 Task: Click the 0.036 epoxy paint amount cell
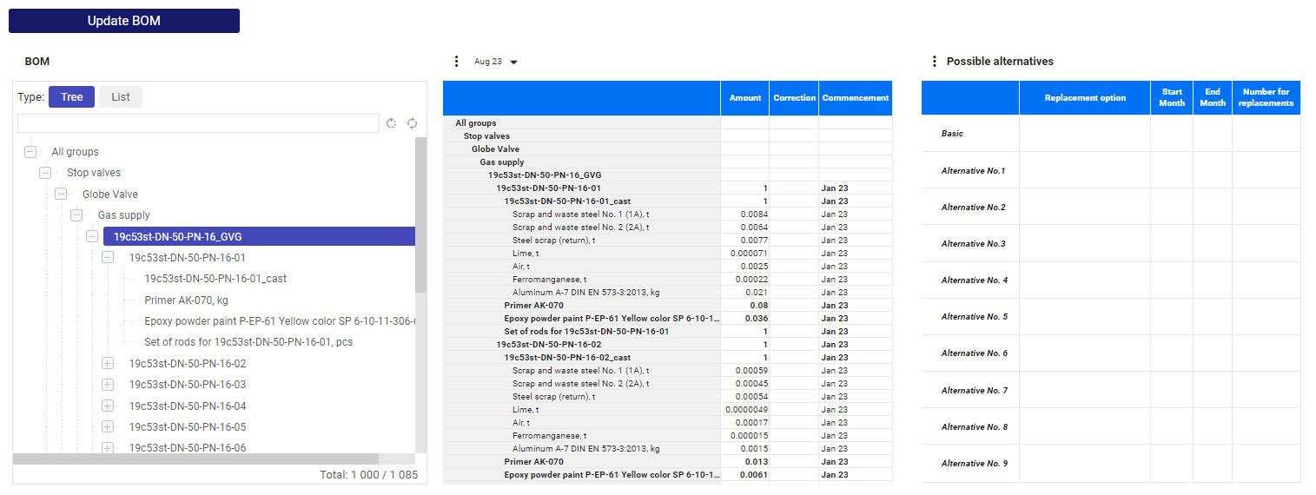pos(744,318)
